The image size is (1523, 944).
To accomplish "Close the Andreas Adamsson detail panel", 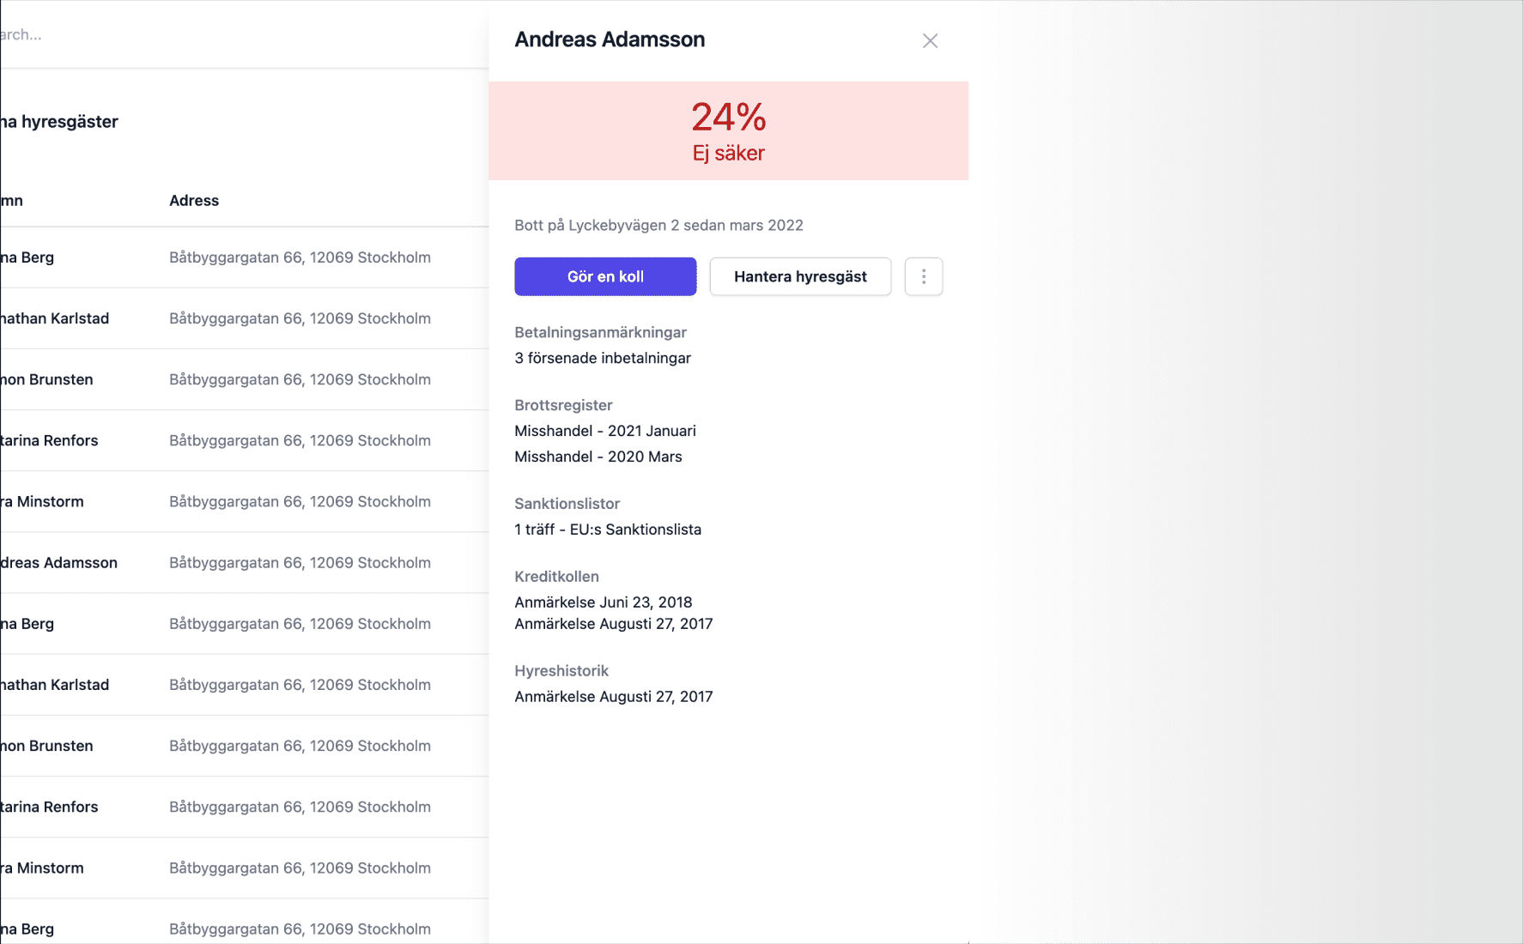I will coord(930,40).
